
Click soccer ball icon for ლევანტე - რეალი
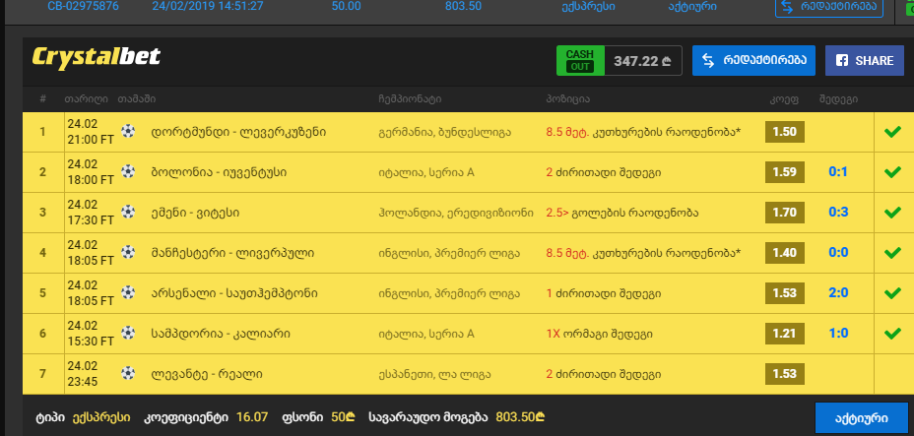pyautogui.click(x=128, y=373)
